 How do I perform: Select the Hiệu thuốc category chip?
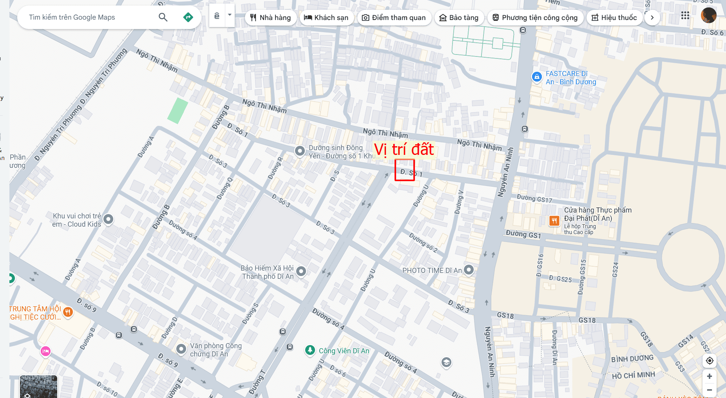pyautogui.click(x=614, y=18)
